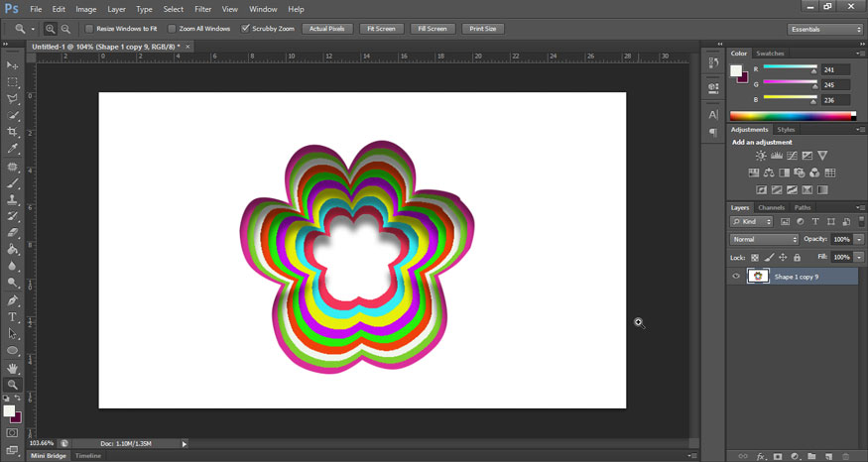Switch to the Channels tab
The image size is (868, 462).
point(771,207)
